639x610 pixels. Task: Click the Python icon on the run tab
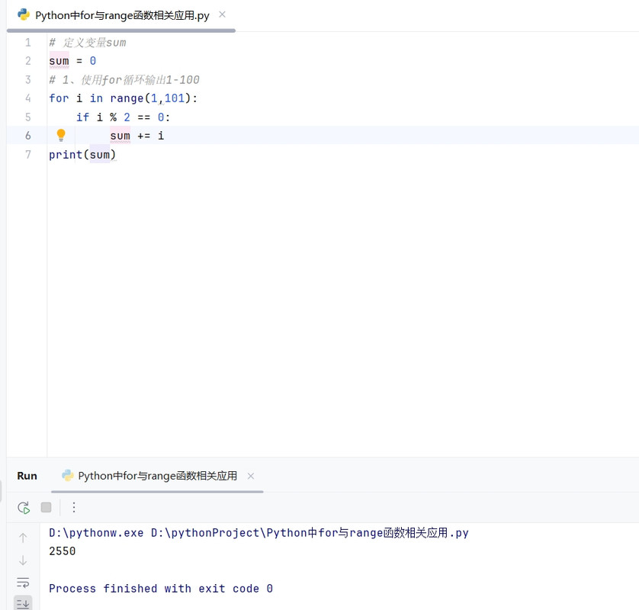(x=68, y=476)
